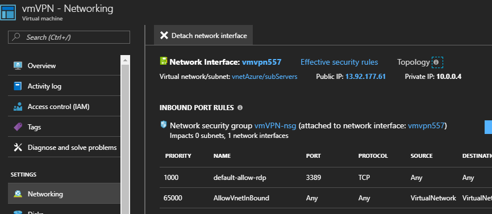Open Diagnose and solve problems
Screen dimensions: 492x214
(x=64, y=147)
